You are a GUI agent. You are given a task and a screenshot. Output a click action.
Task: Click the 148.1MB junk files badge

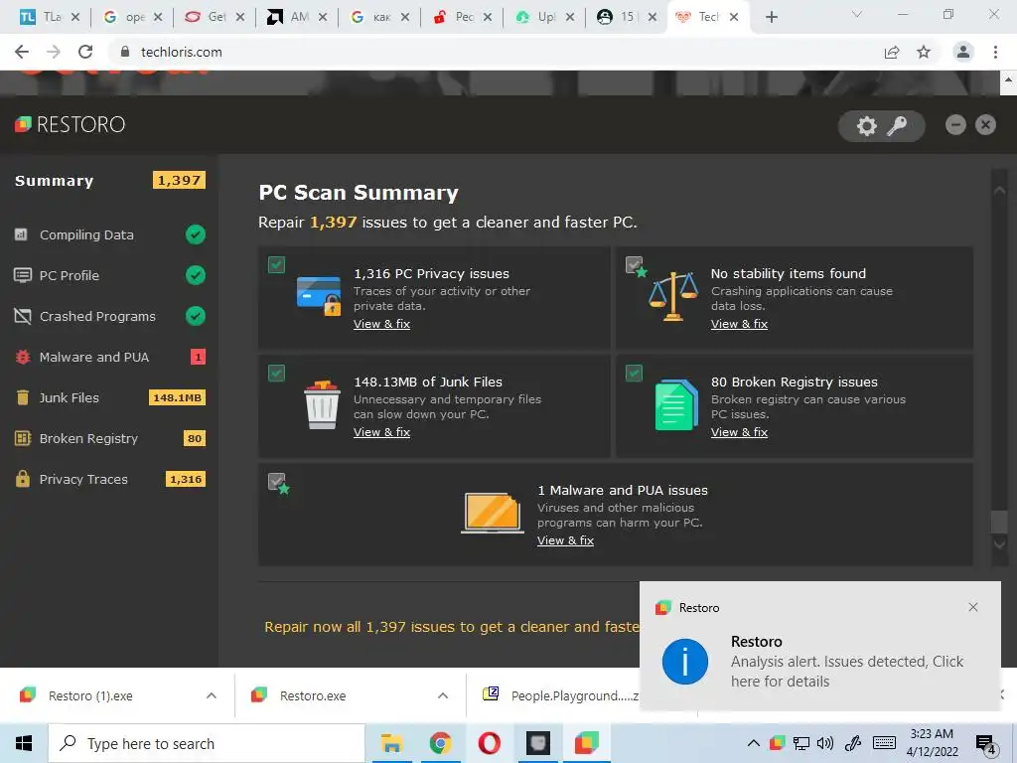(177, 397)
